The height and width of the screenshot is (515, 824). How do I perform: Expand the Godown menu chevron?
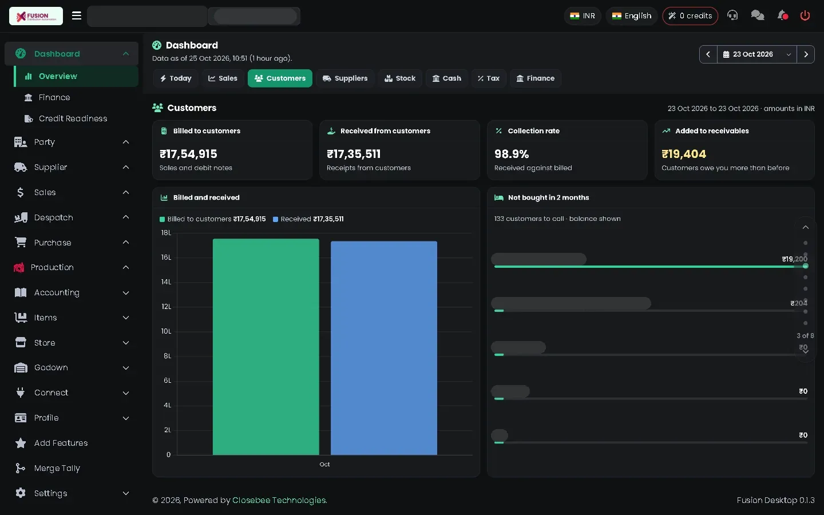[x=126, y=367]
